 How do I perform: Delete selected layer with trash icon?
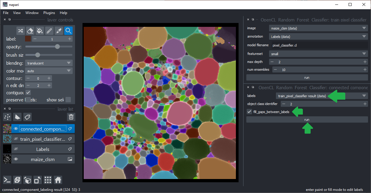click(71, 117)
